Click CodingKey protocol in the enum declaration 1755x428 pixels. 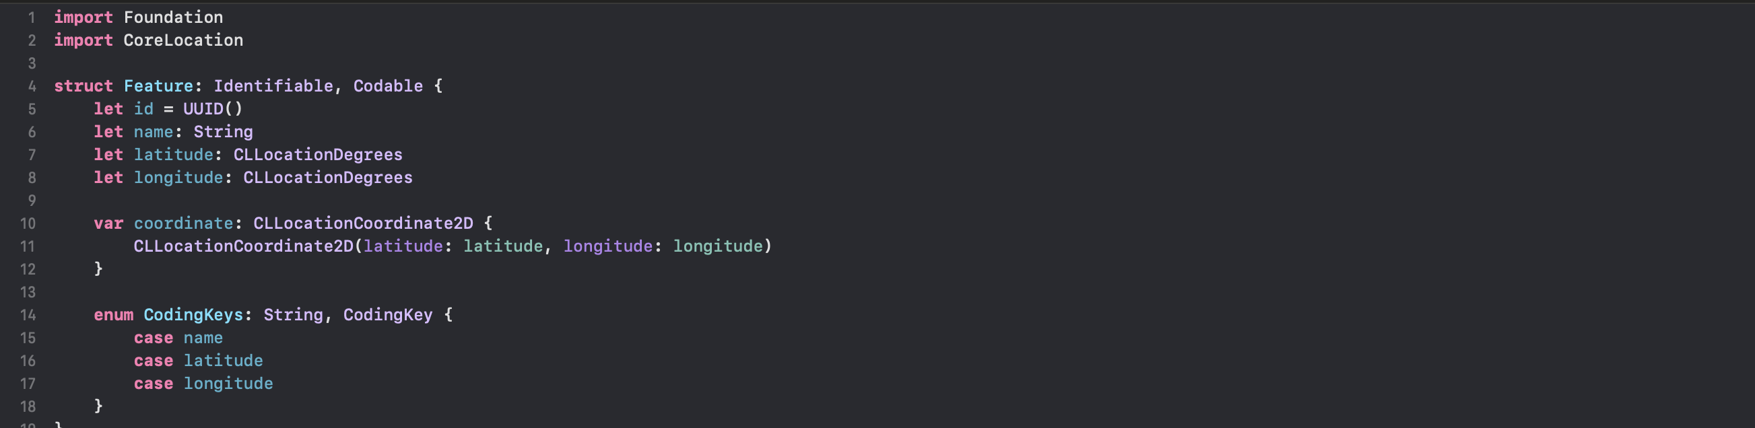tap(387, 315)
